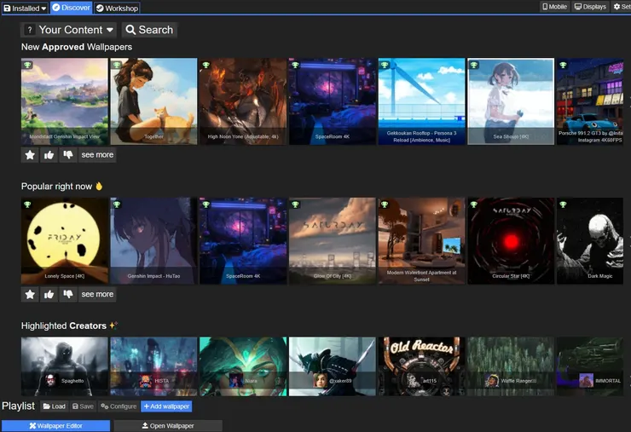
Task: Switch to the Workshop tab
Action: pos(117,8)
